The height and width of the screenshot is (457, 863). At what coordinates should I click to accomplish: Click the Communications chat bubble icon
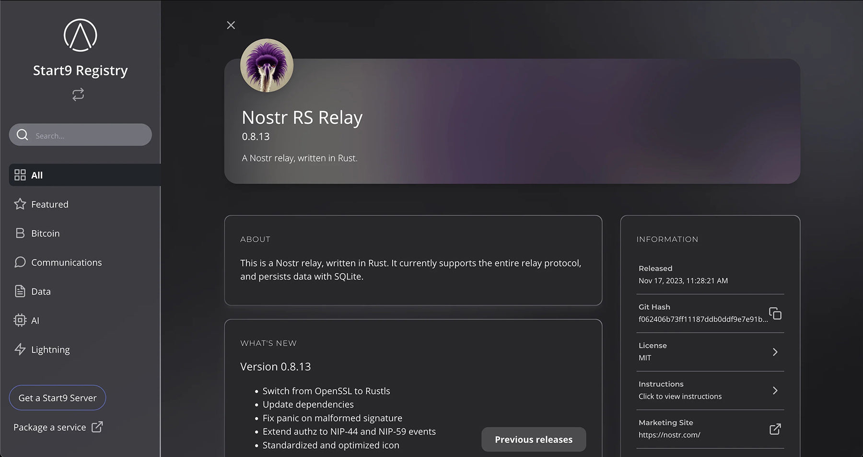click(20, 262)
